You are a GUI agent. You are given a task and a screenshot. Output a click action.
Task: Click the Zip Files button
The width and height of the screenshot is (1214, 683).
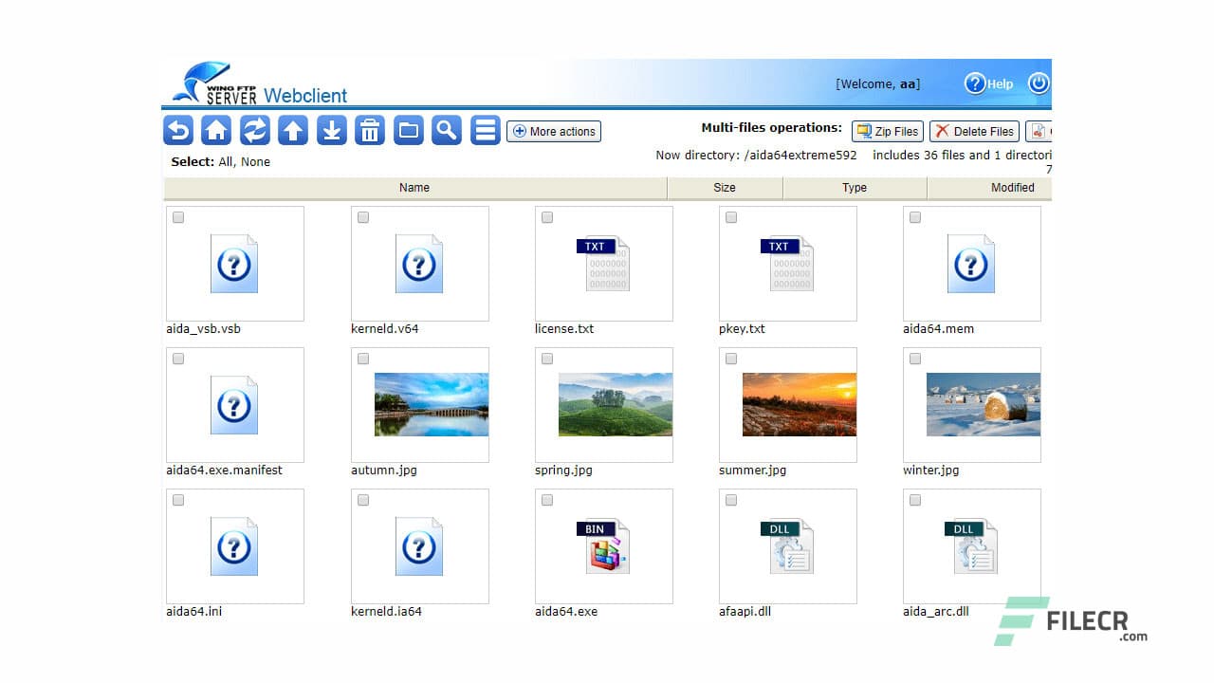click(x=886, y=131)
